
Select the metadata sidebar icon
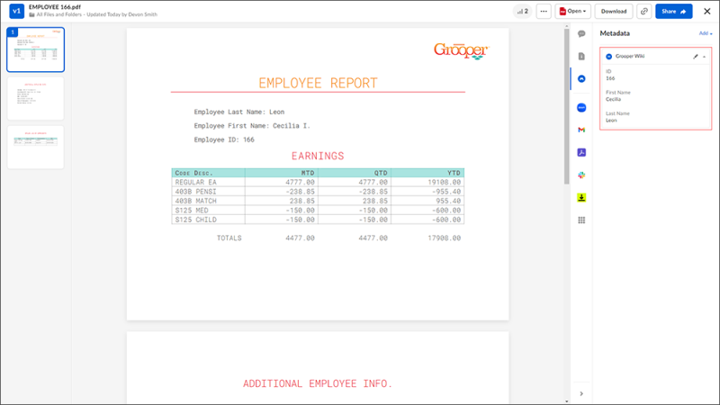581,79
